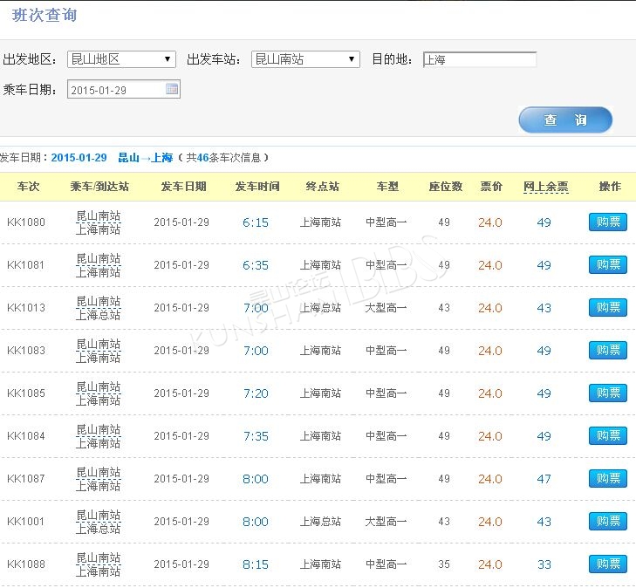This screenshot has height=588, width=636.
Task: Click station link 昆山南站/上海南站 in KK1080 row
Action: click(99, 222)
